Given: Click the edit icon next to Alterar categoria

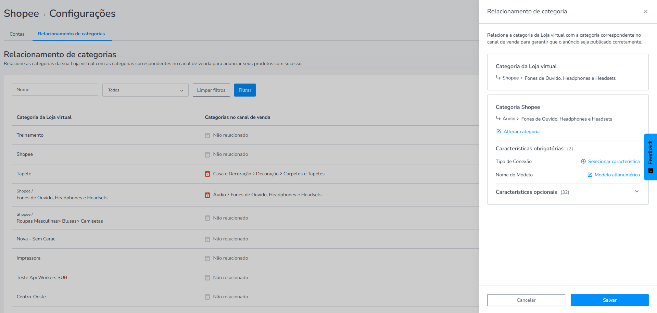Looking at the screenshot, I should click(499, 132).
